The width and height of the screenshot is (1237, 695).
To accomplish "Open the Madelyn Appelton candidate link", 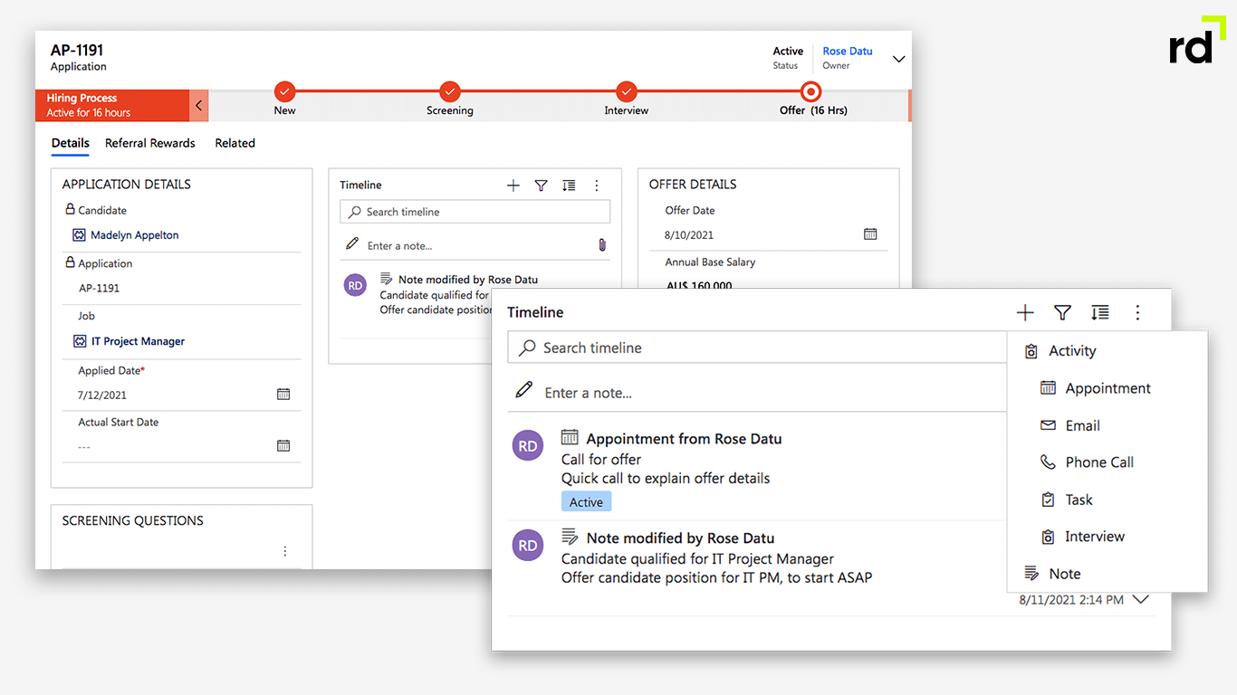I will pyautogui.click(x=135, y=235).
